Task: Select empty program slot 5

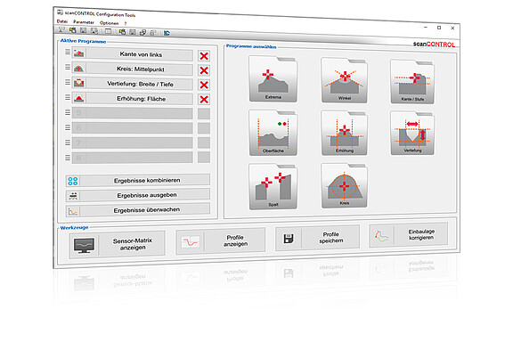Action: point(133,113)
